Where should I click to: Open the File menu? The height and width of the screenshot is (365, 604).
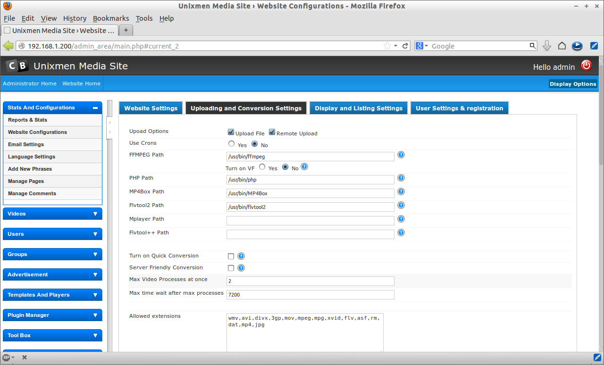9,18
